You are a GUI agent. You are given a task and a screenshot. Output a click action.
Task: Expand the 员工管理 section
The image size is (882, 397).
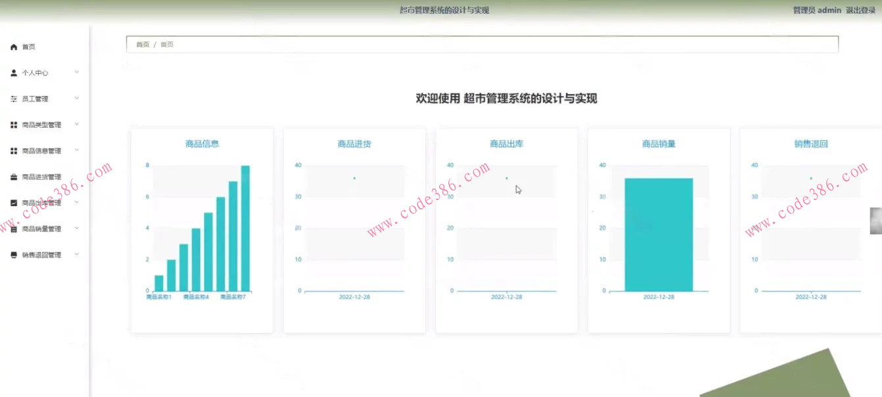point(76,98)
